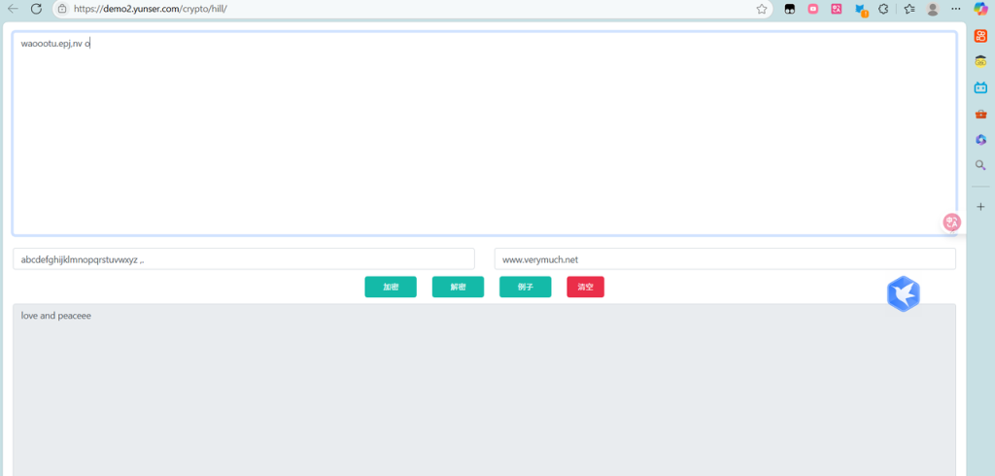Image resolution: width=995 pixels, height=476 pixels.
Task: Add a sidebar app with the plus icon
Action: click(x=980, y=207)
